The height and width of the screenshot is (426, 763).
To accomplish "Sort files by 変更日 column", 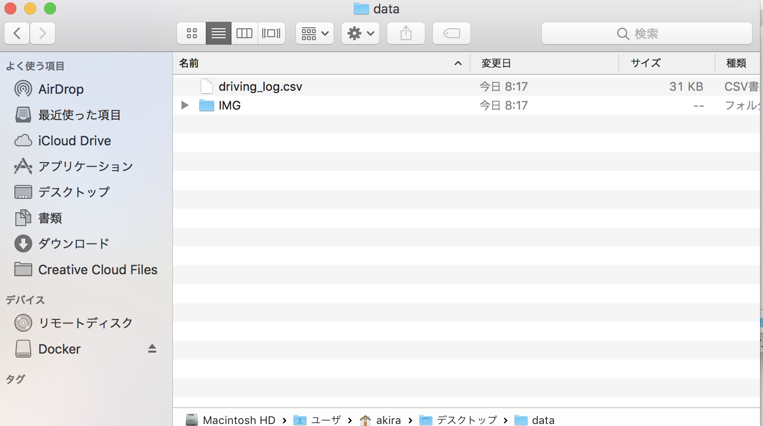I will tap(496, 63).
